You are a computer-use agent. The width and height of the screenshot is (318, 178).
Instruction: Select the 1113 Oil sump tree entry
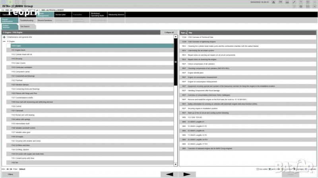[90, 59]
